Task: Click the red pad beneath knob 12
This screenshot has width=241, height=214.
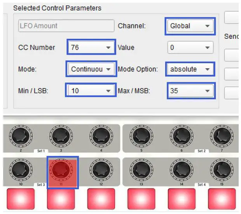Action: pyautogui.click(x=101, y=199)
